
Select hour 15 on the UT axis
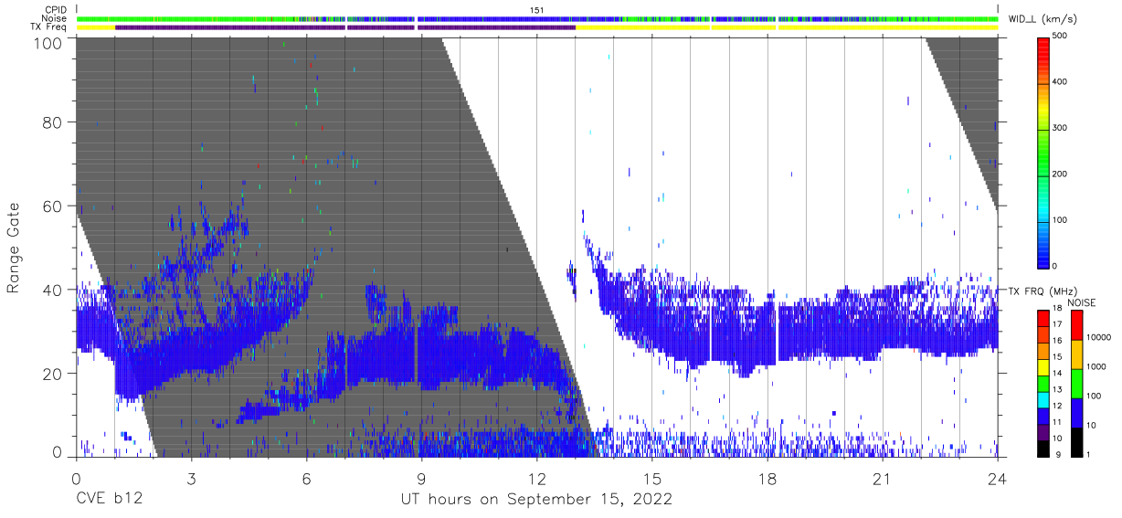(x=652, y=479)
